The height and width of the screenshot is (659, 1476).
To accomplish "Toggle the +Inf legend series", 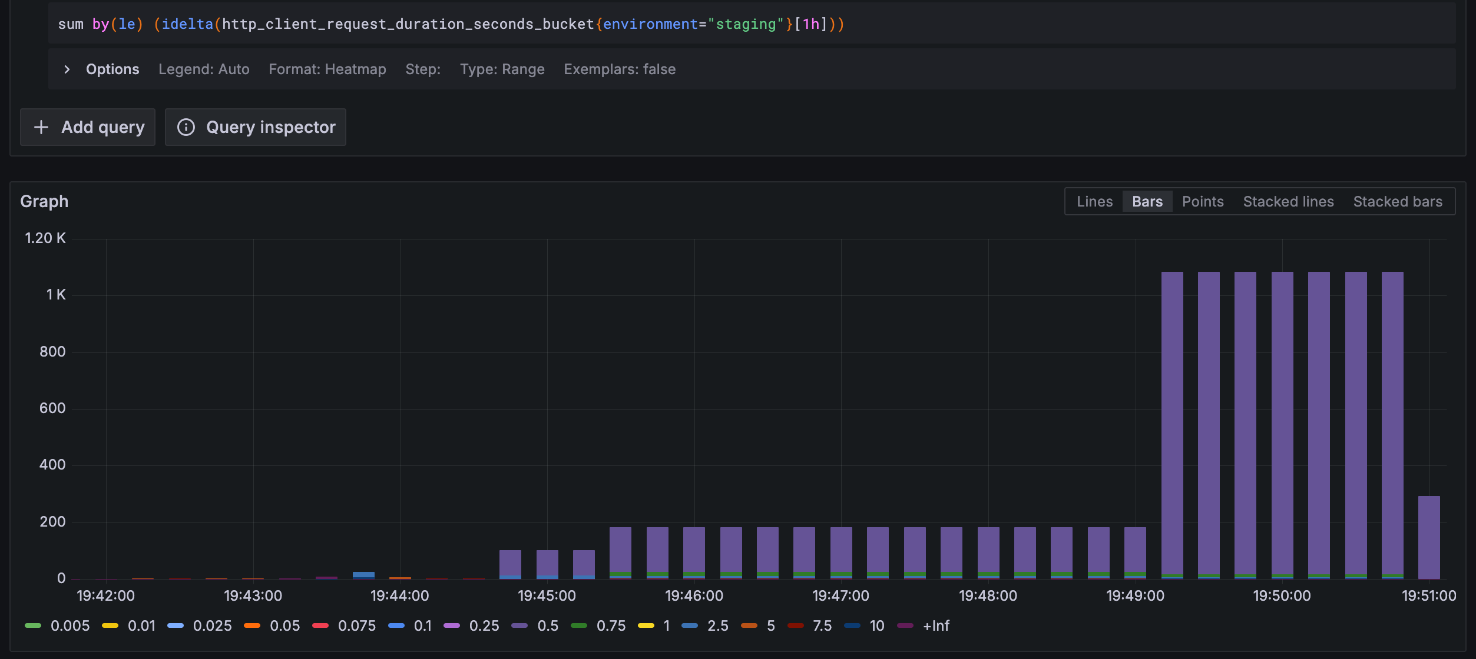I will click(935, 626).
